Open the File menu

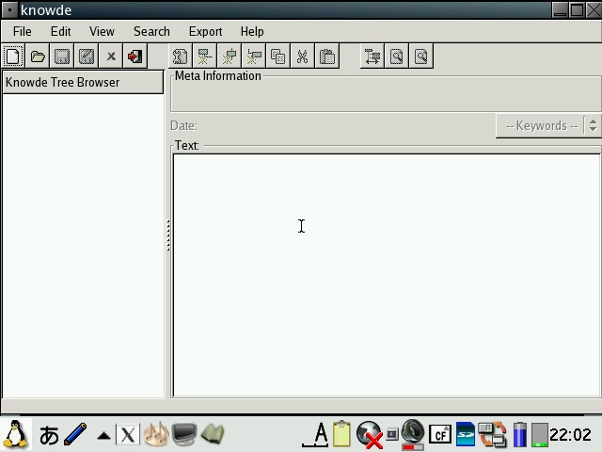22,31
